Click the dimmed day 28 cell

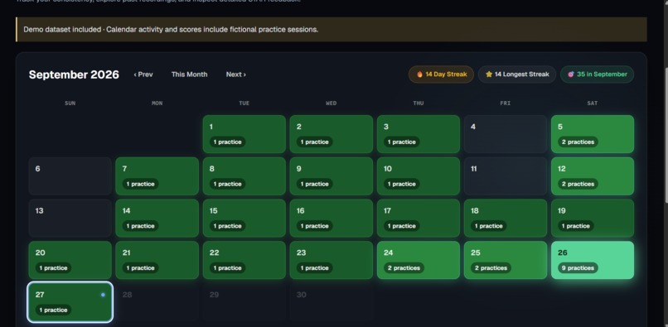click(157, 302)
